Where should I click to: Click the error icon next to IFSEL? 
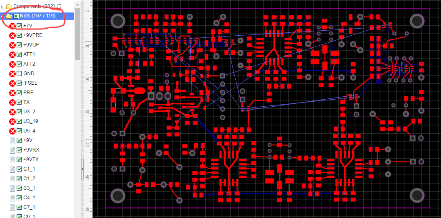[12, 83]
